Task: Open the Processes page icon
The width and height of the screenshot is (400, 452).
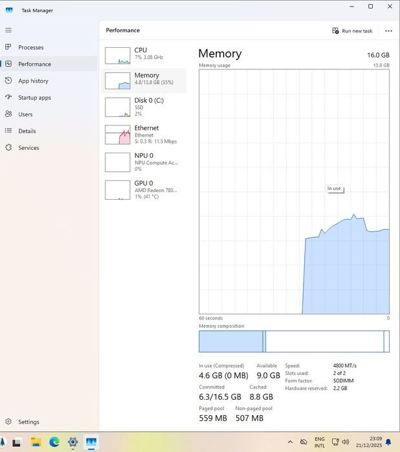Action: point(8,47)
